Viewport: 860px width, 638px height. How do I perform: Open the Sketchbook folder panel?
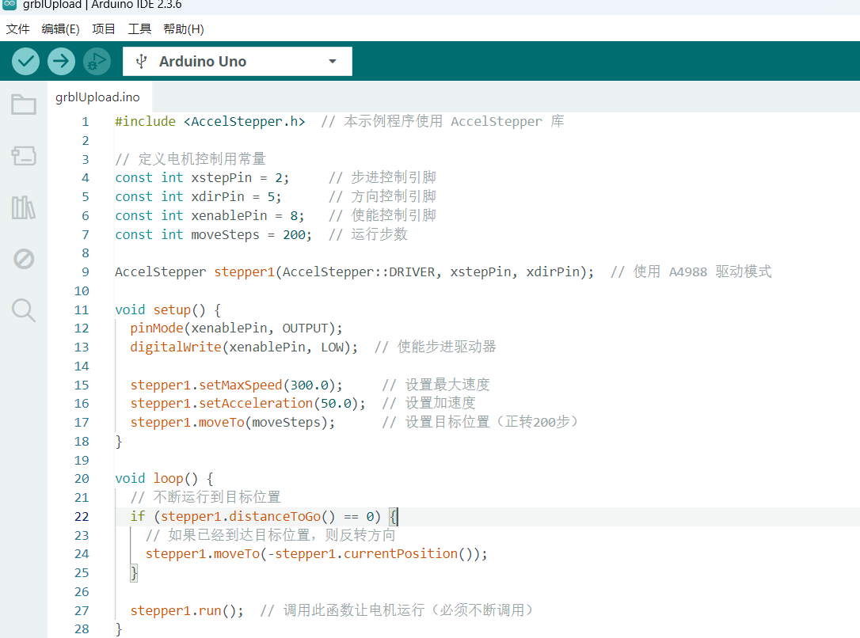coord(24,104)
